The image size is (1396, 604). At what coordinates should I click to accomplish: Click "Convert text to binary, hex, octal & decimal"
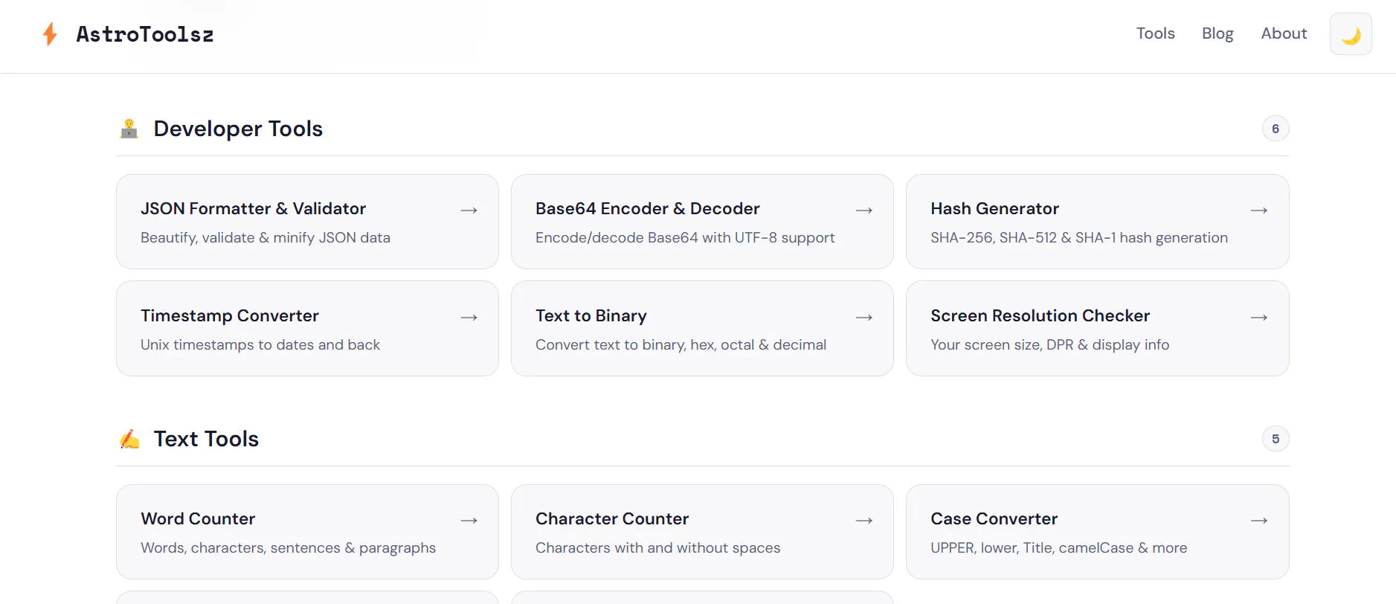coord(681,345)
